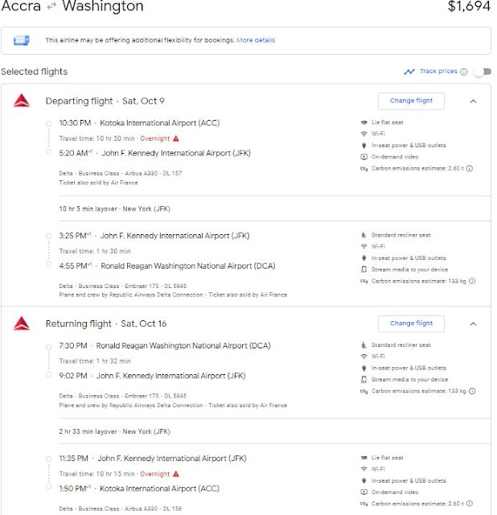Click the Track prices trend-line icon
This screenshot has width=497, height=515.
coord(409,72)
